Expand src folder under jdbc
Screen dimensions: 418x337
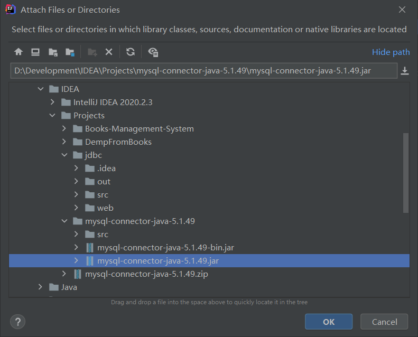click(x=76, y=194)
